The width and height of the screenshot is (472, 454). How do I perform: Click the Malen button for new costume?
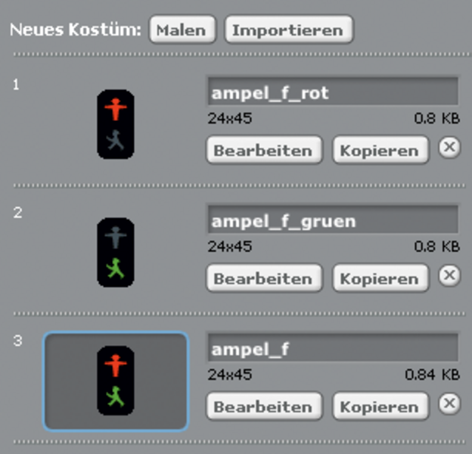182,30
